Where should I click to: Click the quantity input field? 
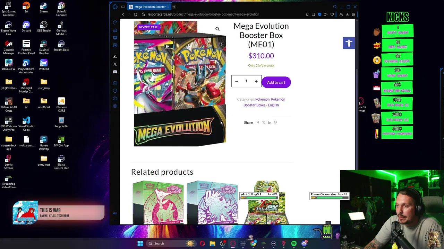(246, 81)
